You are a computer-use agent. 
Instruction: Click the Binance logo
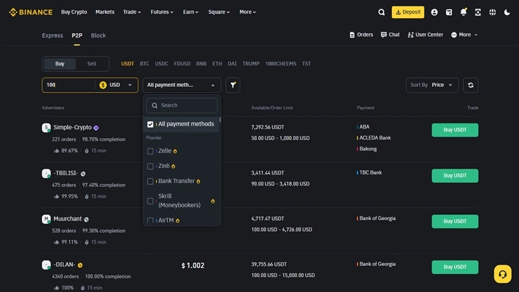coord(30,12)
